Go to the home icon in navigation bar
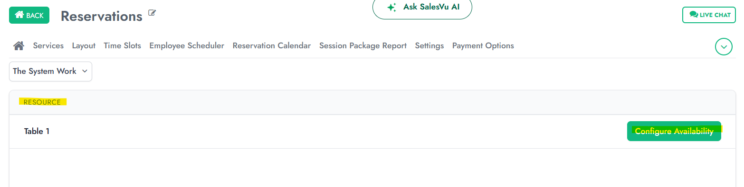This screenshot has width=744, height=187. (19, 45)
